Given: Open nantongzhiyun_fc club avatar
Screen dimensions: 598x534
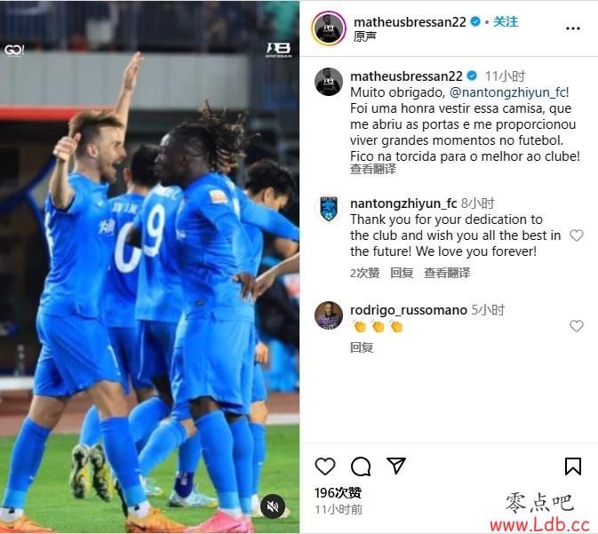Looking at the screenshot, I should pyautogui.click(x=329, y=209).
